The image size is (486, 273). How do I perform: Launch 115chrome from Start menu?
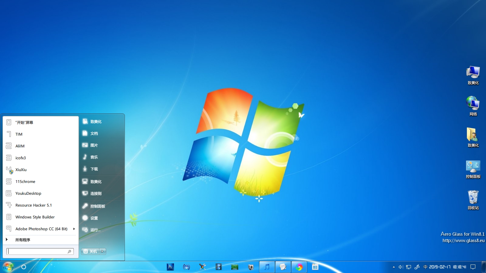point(41,181)
